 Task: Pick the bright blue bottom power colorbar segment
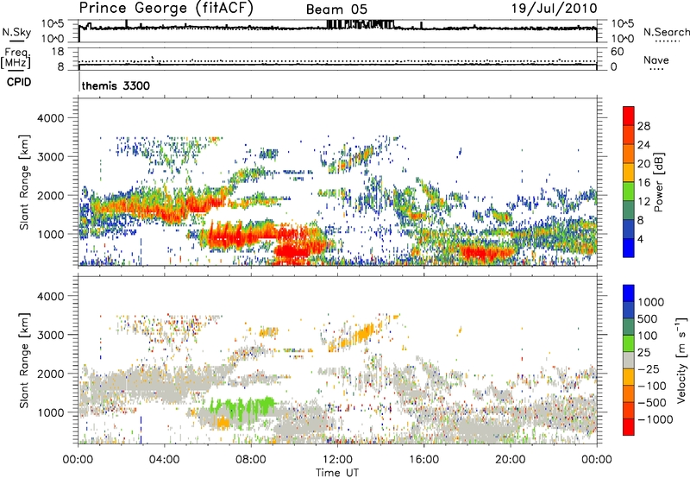(x=629, y=248)
